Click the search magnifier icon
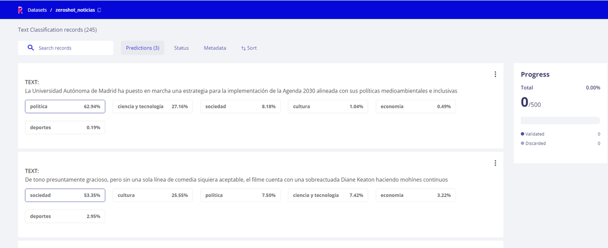 [x=30, y=48]
